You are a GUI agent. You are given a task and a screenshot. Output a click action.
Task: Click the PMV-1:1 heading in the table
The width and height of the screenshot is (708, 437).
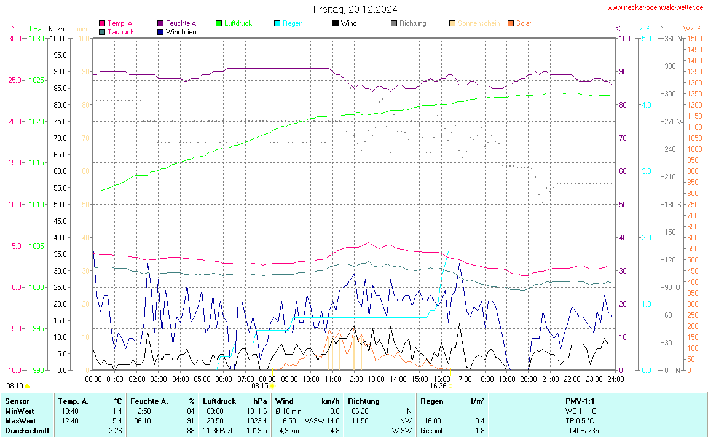point(580,401)
